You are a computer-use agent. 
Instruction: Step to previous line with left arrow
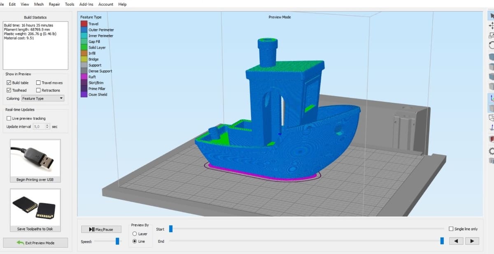pyautogui.click(x=456, y=241)
